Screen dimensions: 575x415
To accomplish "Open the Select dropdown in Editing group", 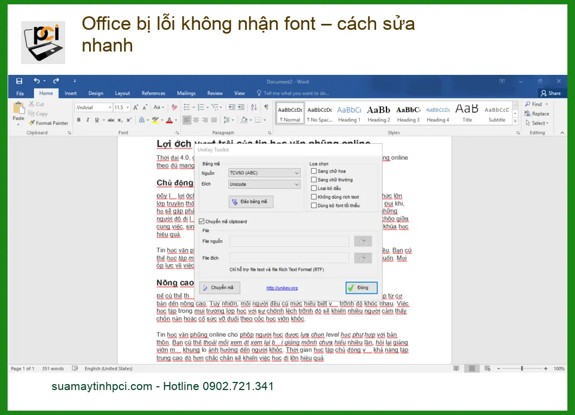I will [537, 123].
